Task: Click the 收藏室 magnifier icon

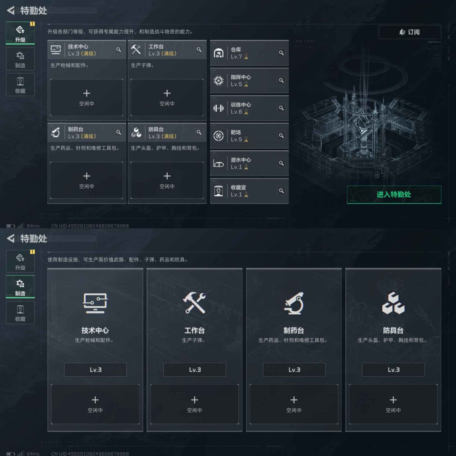Action: click(x=281, y=191)
